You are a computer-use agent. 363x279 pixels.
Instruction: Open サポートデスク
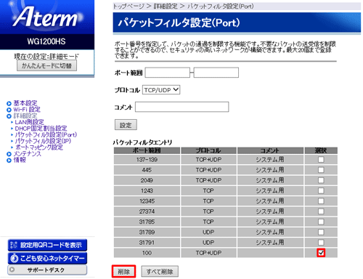click(47, 270)
